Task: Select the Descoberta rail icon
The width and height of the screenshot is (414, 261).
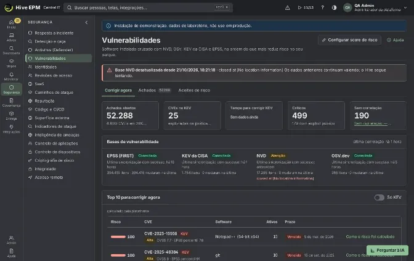Action: point(11,50)
